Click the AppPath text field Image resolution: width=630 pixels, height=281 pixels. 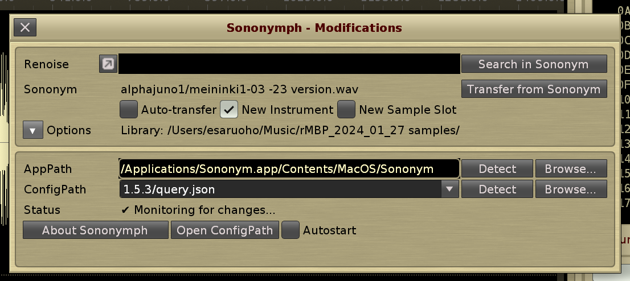tap(289, 169)
